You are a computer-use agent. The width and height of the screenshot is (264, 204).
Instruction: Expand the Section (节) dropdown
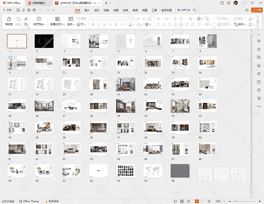pyautogui.click(x=81, y=24)
